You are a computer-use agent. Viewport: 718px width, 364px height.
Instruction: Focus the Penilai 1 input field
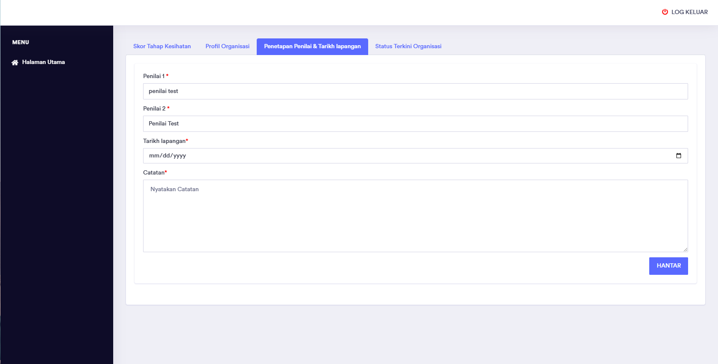click(x=415, y=91)
